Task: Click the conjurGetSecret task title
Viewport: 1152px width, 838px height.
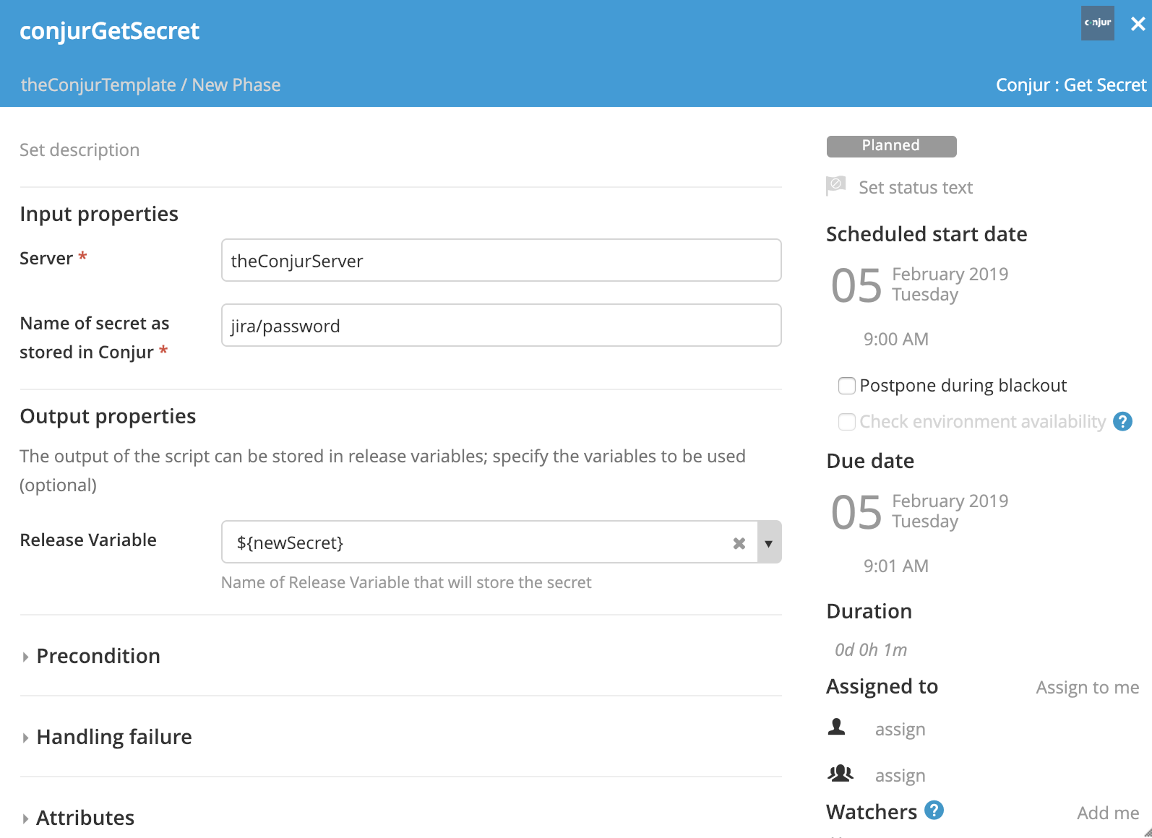Action: click(x=109, y=31)
